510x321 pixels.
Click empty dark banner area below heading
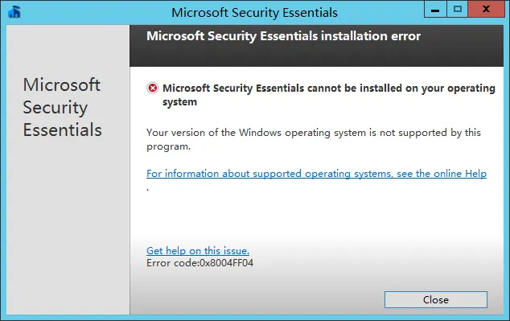pyautogui.click(x=316, y=56)
